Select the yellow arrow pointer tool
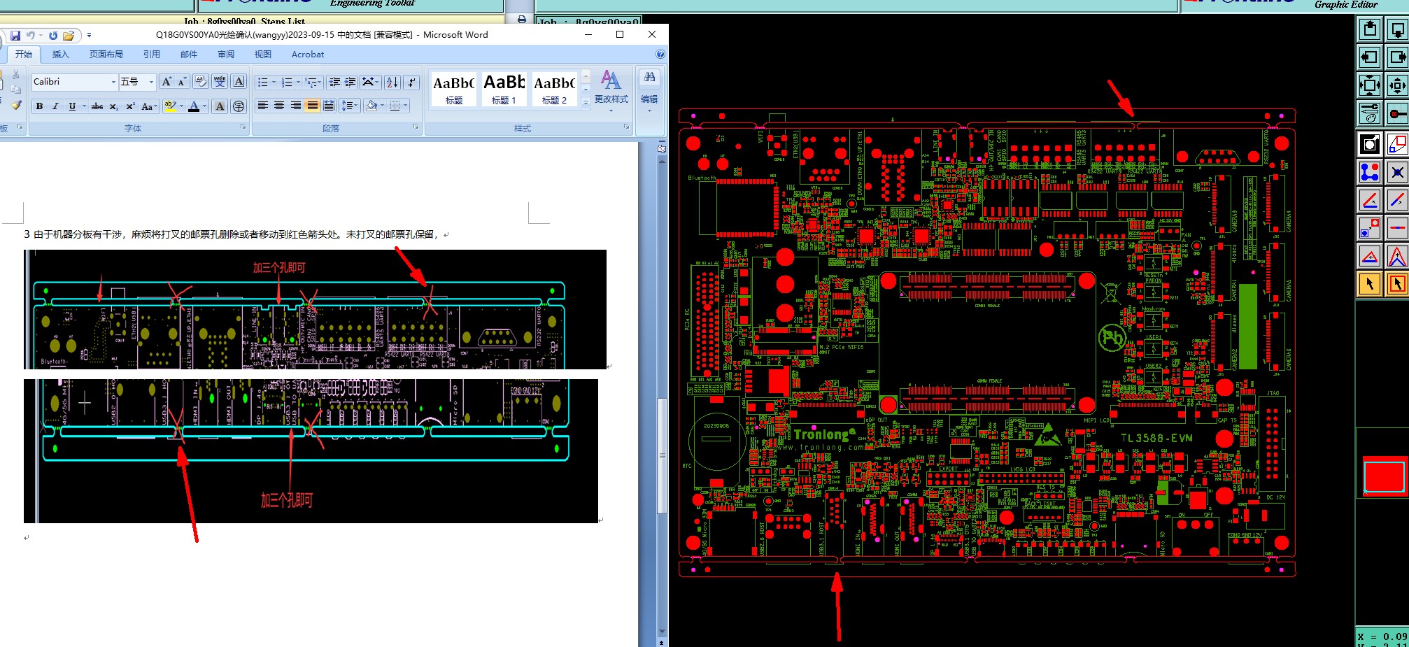This screenshot has height=647, width=1409. (1370, 284)
